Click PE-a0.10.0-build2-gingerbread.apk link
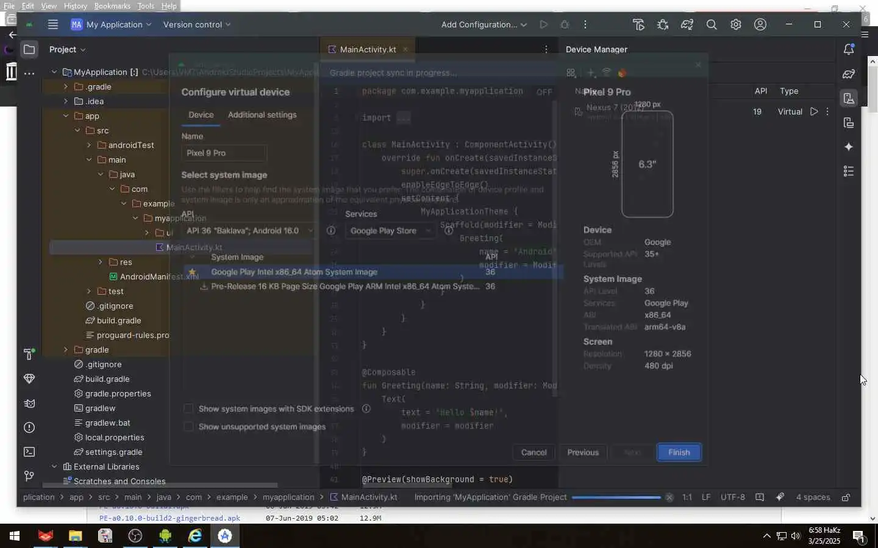This screenshot has width=878, height=548. [x=170, y=518]
